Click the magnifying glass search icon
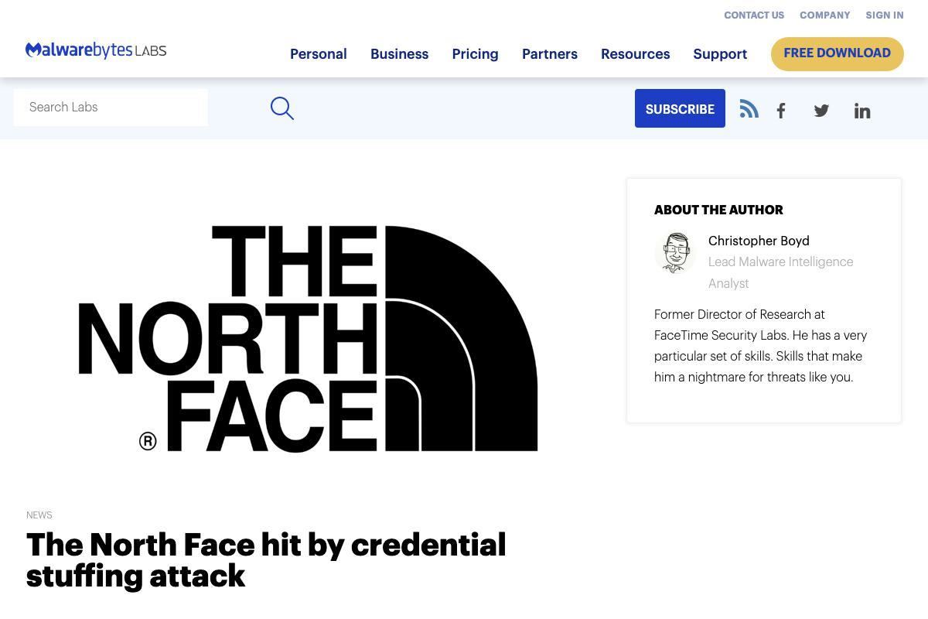 282,108
